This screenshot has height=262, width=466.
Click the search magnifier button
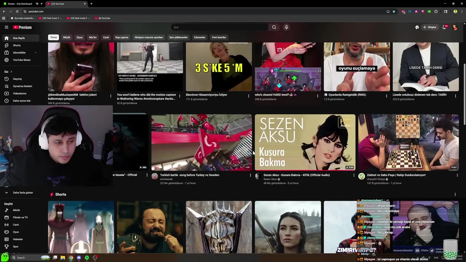coord(274,27)
